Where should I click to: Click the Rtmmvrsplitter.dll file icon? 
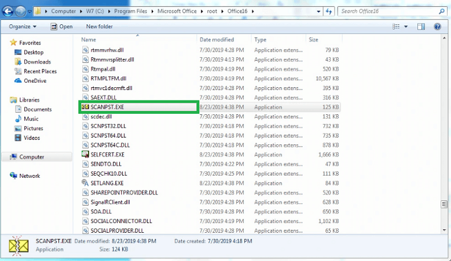(x=85, y=59)
